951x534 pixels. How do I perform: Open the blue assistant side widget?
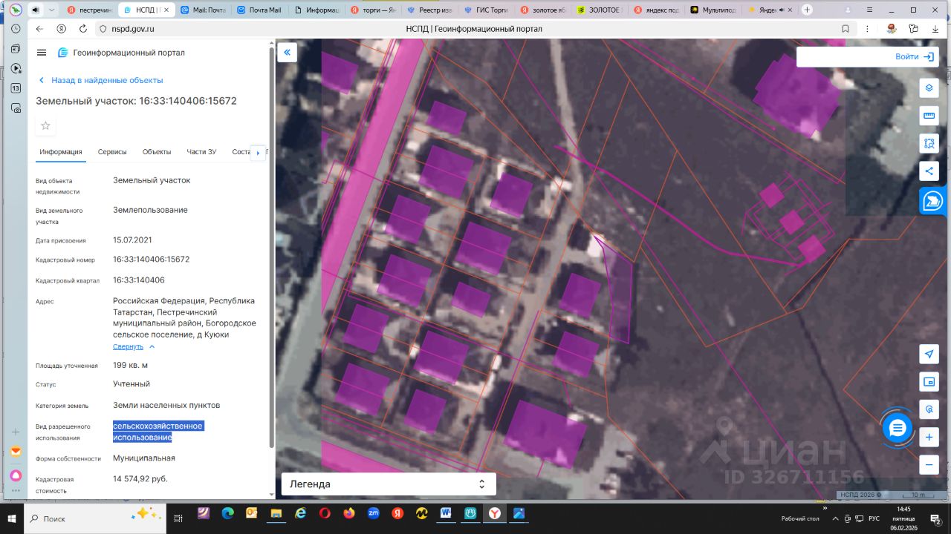click(932, 201)
